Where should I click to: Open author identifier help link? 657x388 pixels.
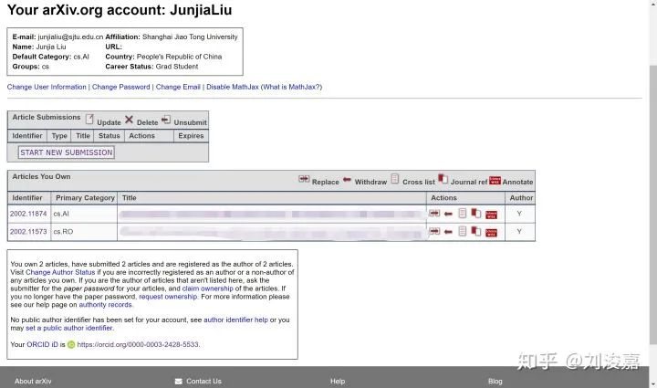click(x=235, y=320)
